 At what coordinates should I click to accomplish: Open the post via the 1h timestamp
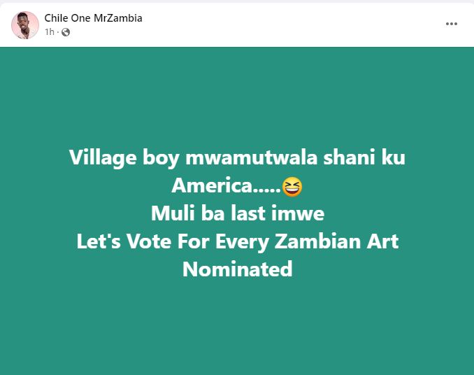coord(50,31)
